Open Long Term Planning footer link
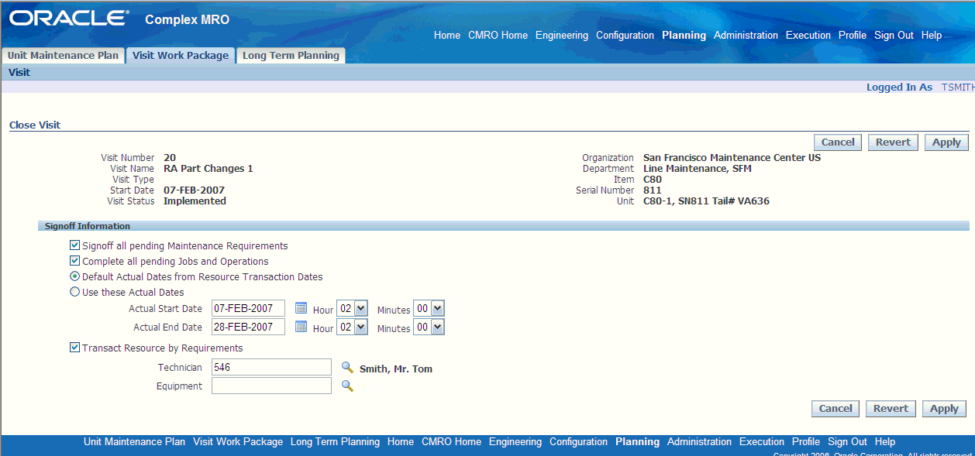975x456 pixels. 335,442
